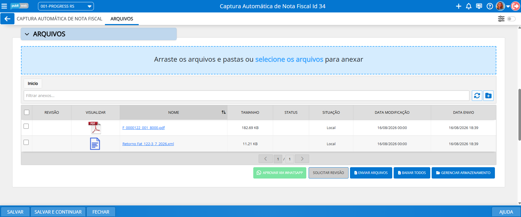Click the publi web logo

tap(19, 6)
